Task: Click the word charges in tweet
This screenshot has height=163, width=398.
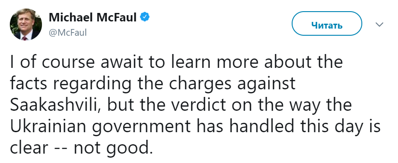Action: coord(200,84)
